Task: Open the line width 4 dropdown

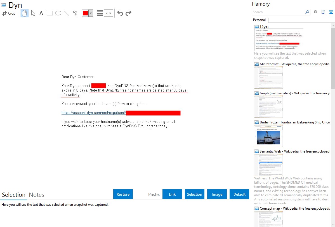Action: (108, 13)
